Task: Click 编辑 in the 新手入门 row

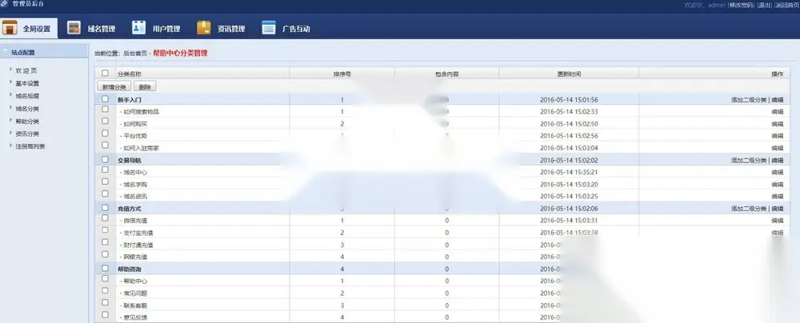Action: point(777,100)
